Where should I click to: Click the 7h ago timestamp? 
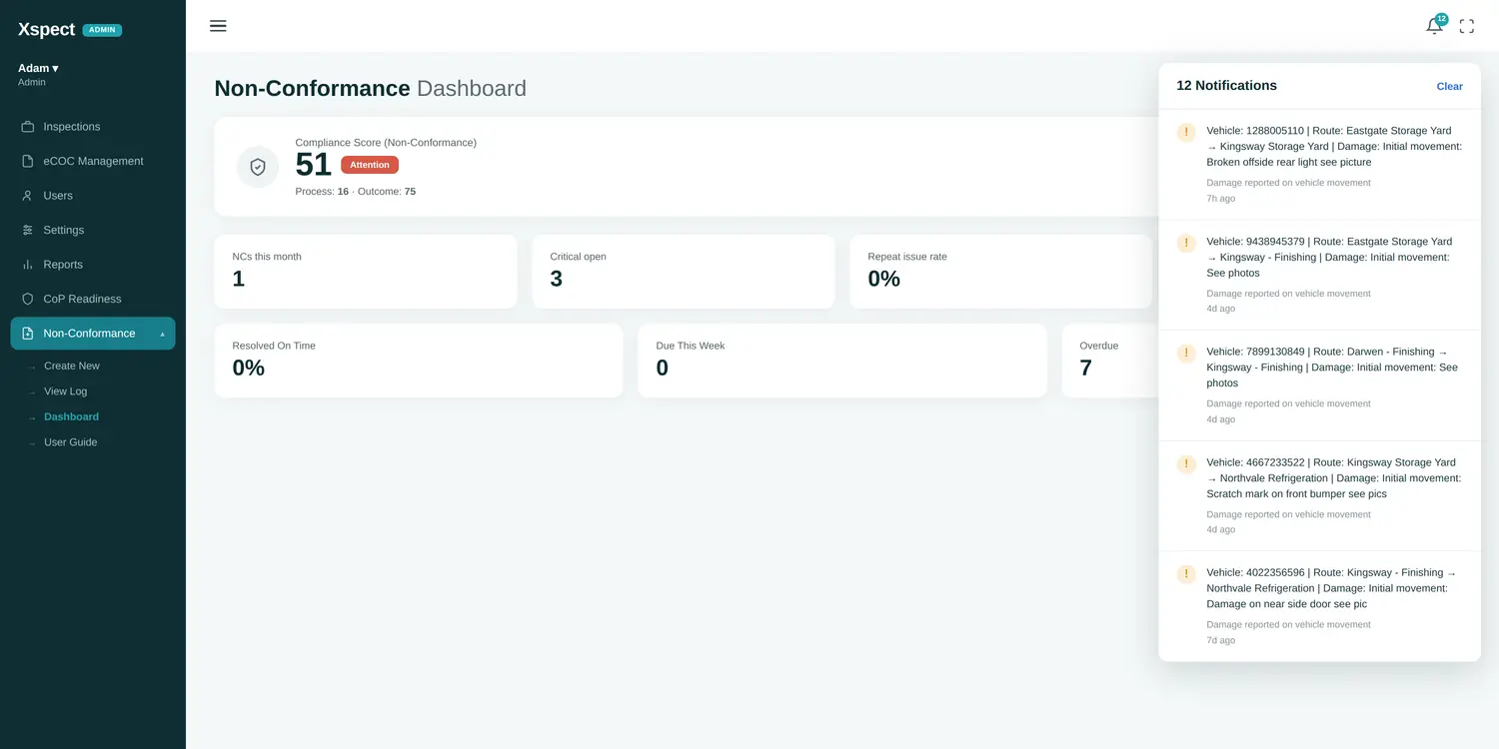pyautogui.click(x=1220, y=199)
